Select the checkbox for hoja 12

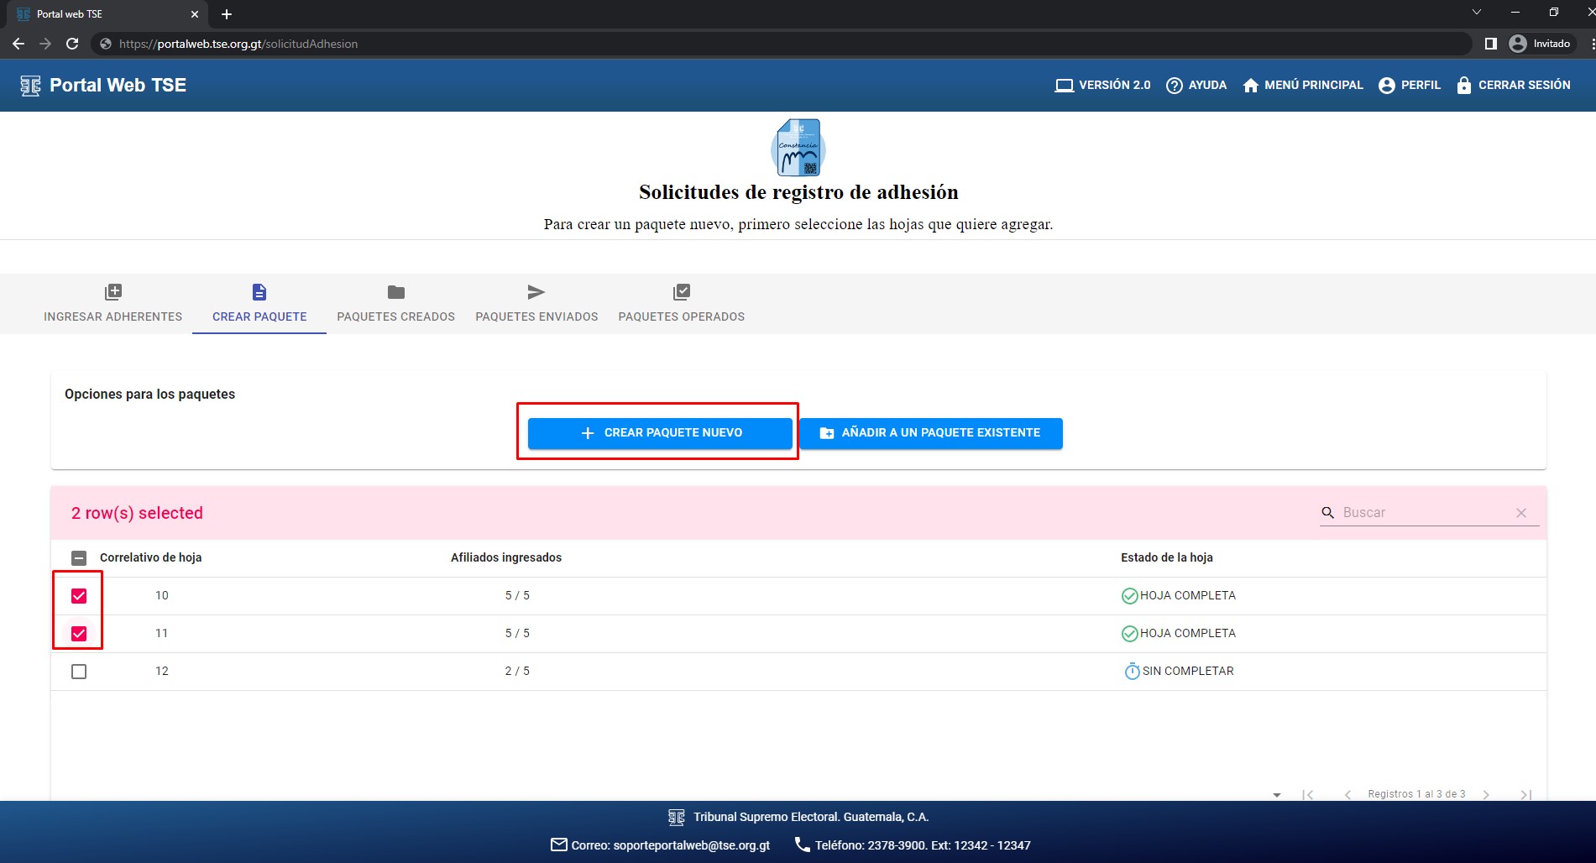pyautogui.click(x=79, y=672)
